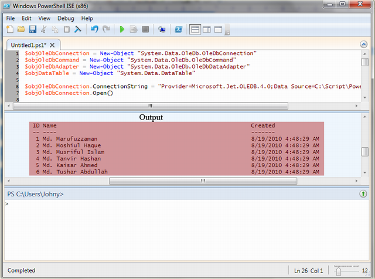
Task: Open a script with the folder icon
Action: tap(21, 29)
